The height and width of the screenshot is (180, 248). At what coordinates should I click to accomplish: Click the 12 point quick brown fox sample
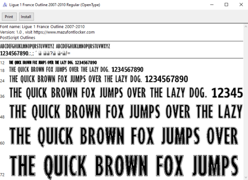pos(53,63)
